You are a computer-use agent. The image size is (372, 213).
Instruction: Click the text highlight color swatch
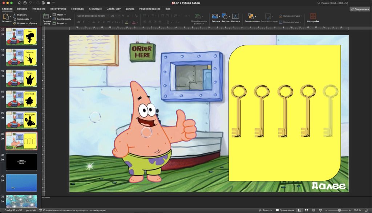point(126,22)
